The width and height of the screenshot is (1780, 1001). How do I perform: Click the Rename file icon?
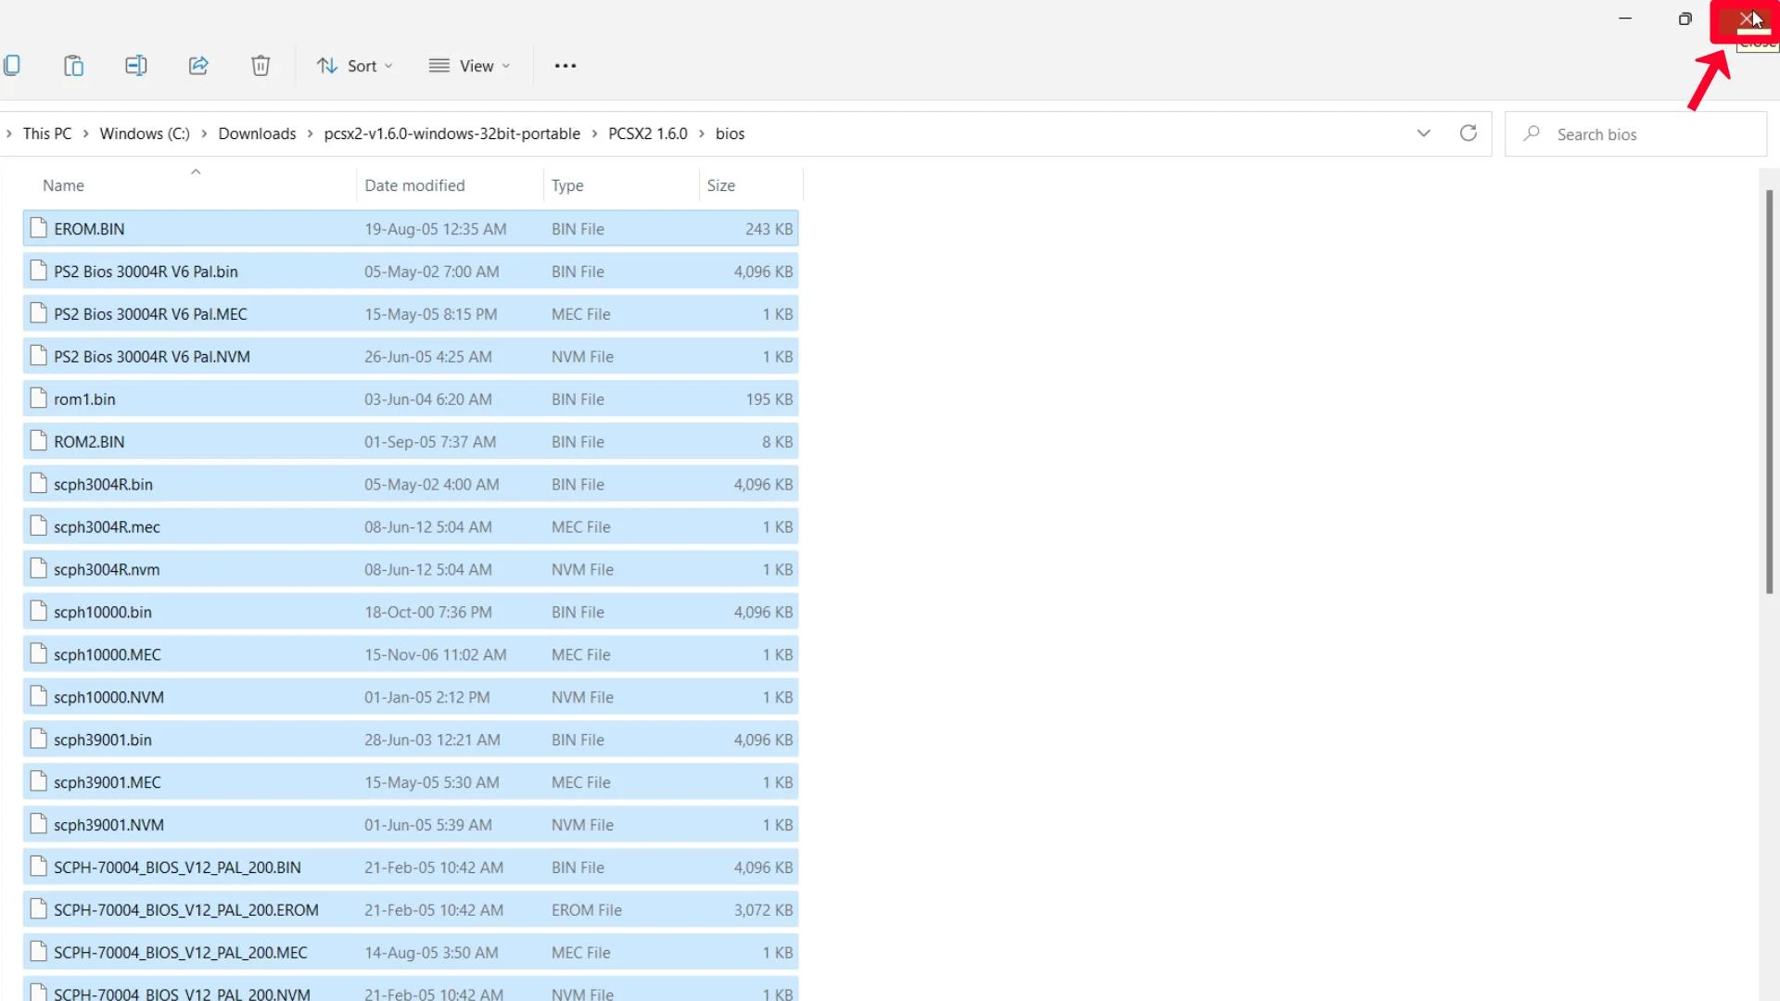click(135, 65)
